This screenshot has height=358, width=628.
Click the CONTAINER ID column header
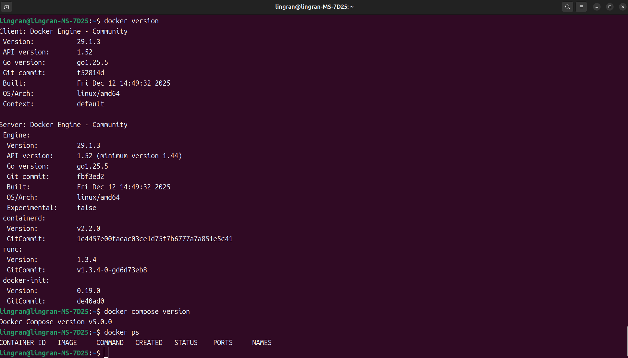pos(23,343)
